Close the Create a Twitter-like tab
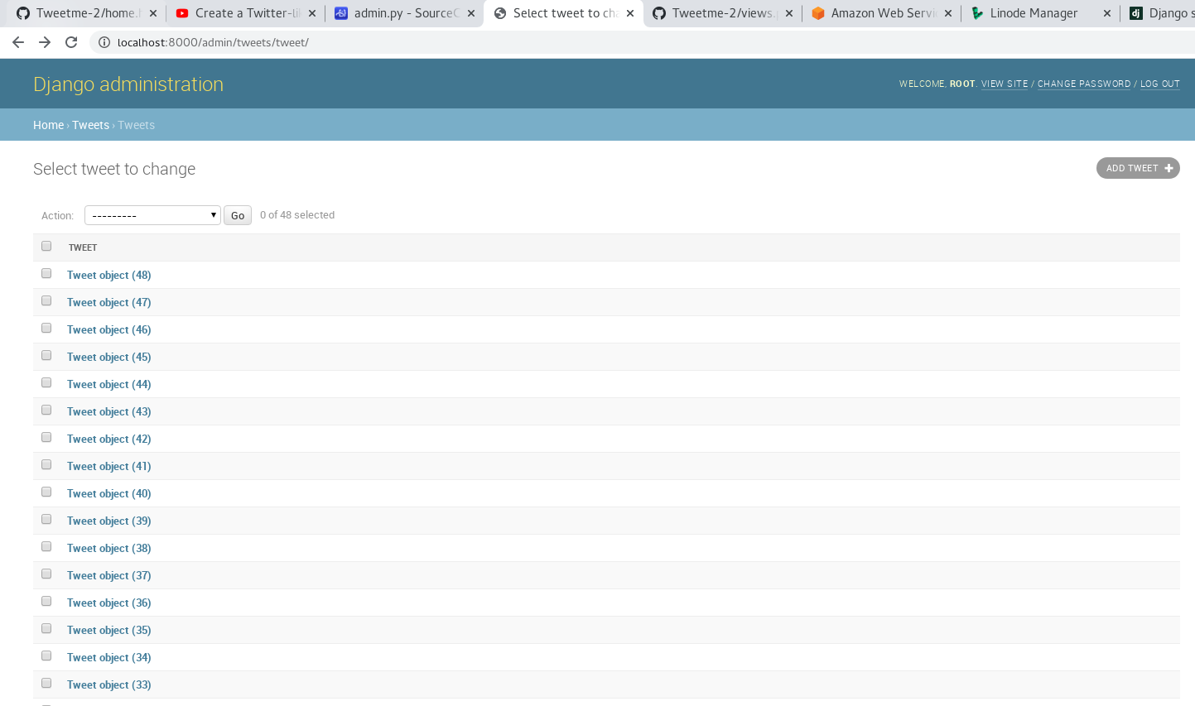1195x706 pixels. tap(312, 13)
